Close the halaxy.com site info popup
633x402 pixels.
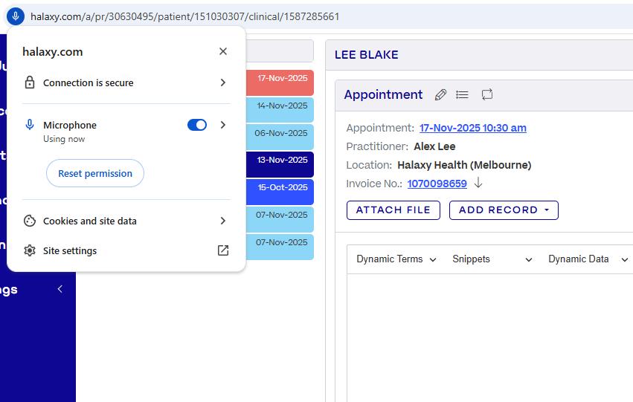[x=223, y=51]
